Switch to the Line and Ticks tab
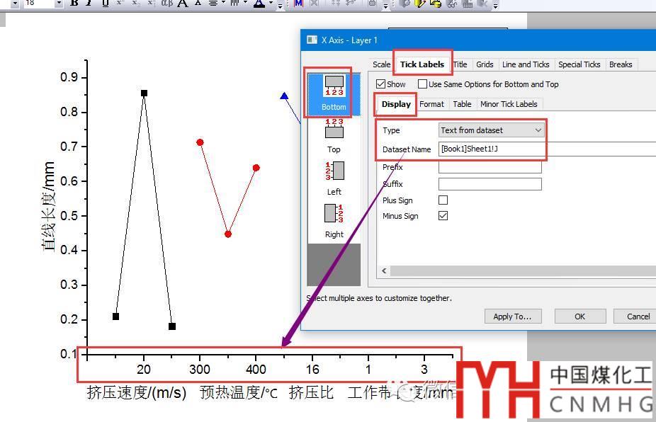The width and height of the screenshot is (656, 422). [x=526, y=64]
